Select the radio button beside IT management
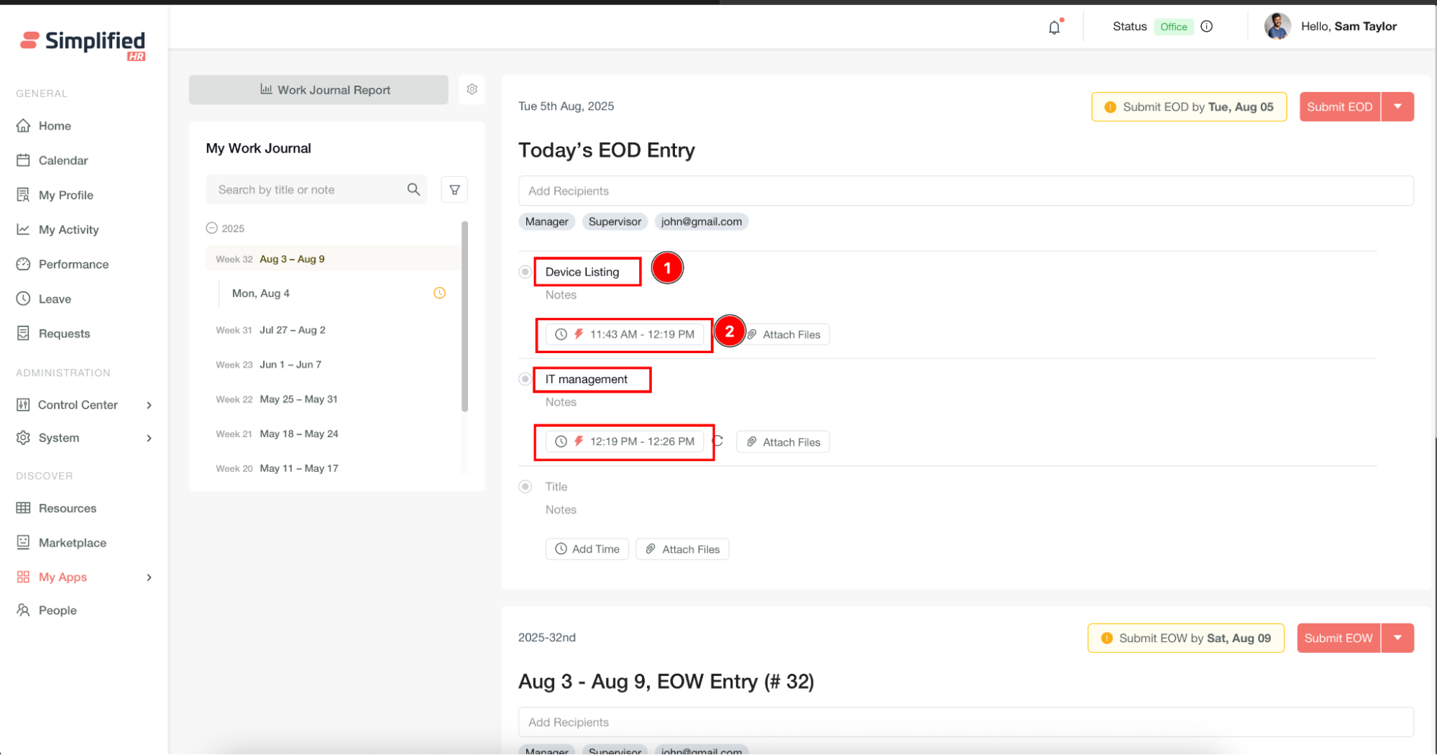 click(x=525, y=379)
